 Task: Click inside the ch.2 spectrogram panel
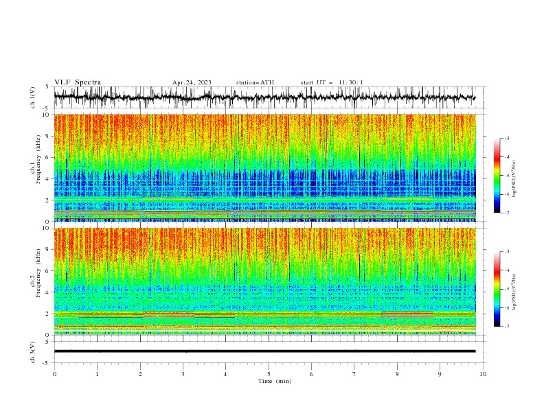point(264,281)
